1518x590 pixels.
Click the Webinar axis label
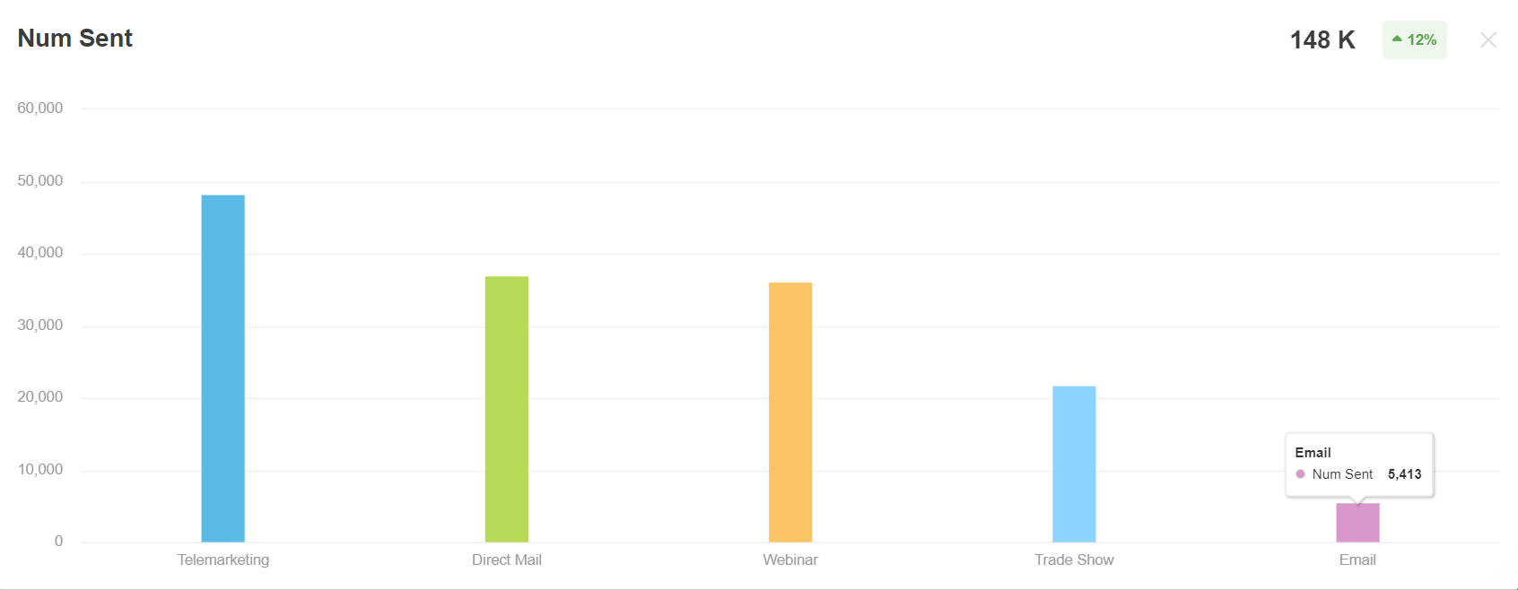[790, 560]
